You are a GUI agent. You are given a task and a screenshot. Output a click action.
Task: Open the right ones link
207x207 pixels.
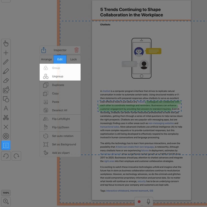click(x=109, y=161)
